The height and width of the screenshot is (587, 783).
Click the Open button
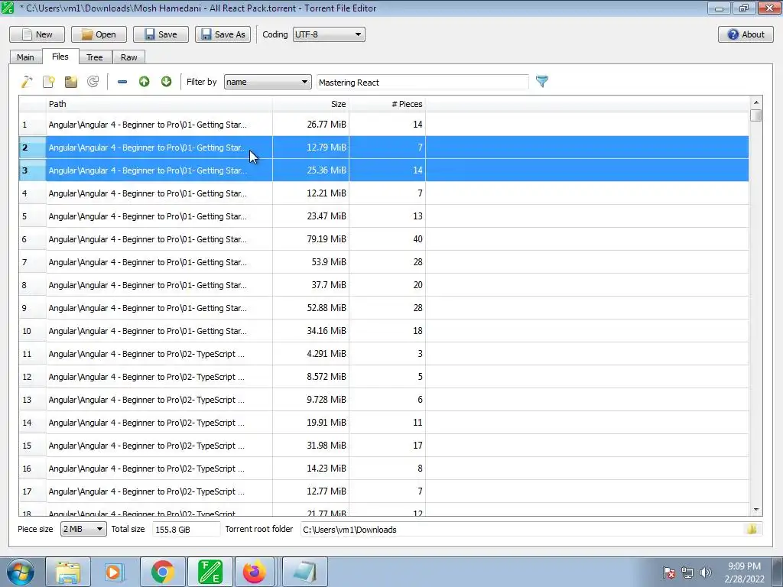click(99, 34)
